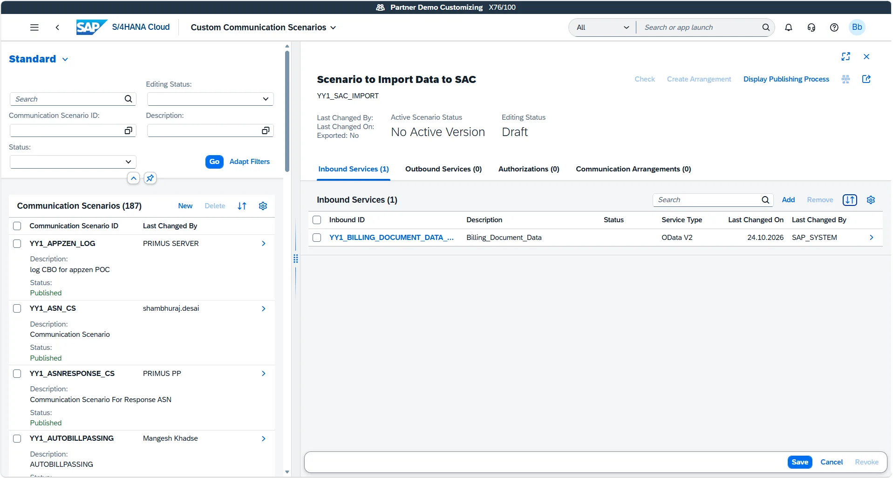Screen dimensions: 893x478
Task: Open Communication Scenarios table settings gear
Action: pyautogui.click(x=263, y=206)
